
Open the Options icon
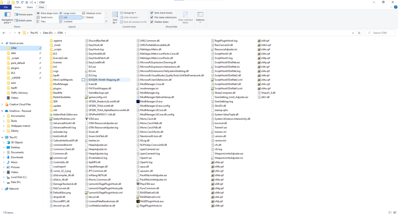pos(200,15)
